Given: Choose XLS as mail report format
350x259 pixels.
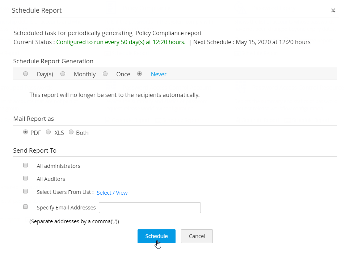Looking at the screenshot, I should [x=49, y=132].
